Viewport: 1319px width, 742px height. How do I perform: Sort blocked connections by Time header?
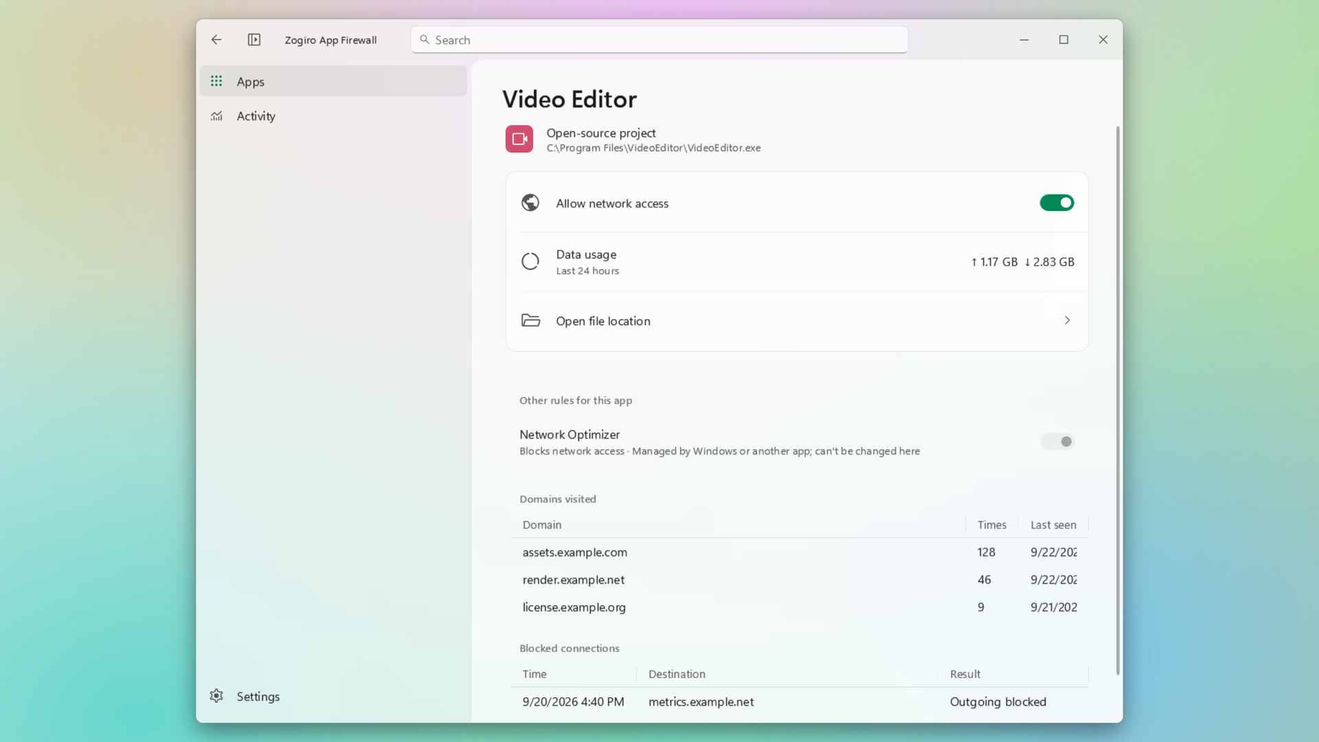coord(534,674)
